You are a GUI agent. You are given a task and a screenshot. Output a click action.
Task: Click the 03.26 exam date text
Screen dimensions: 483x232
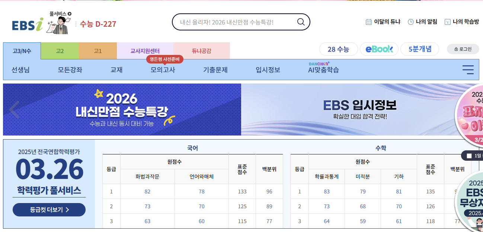point(49,170)
